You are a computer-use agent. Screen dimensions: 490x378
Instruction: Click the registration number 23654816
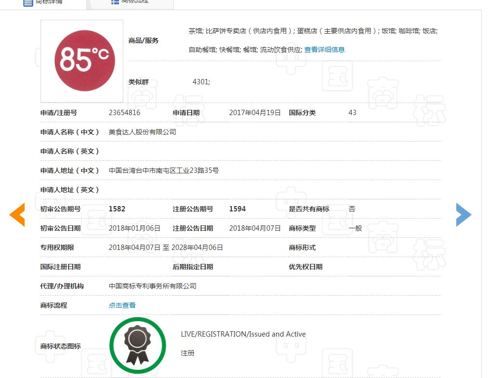pyautogui.click(x=125, y=113)
